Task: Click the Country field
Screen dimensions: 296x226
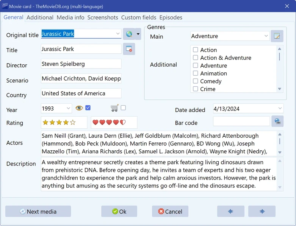Action: [81, 93]
